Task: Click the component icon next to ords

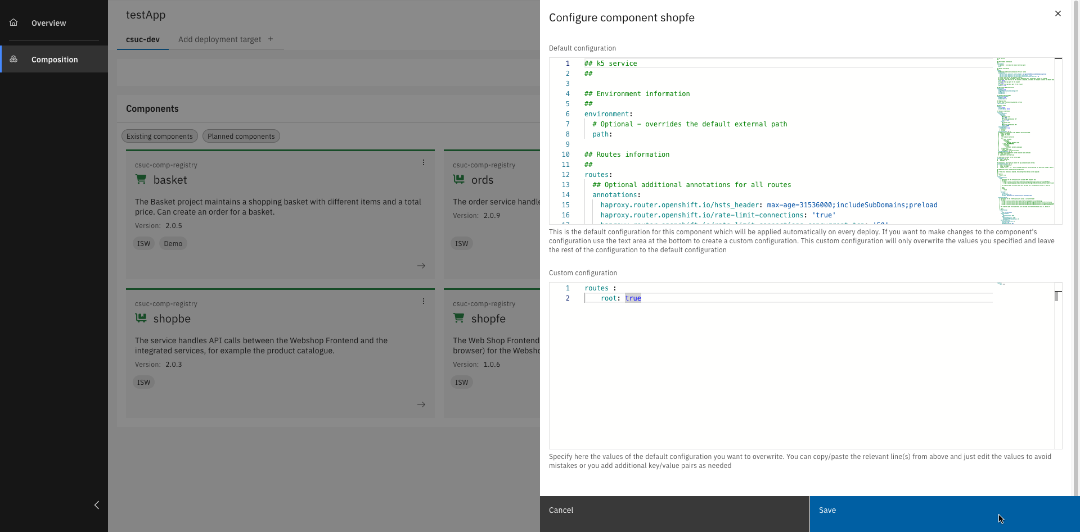Action: (458, 179)
